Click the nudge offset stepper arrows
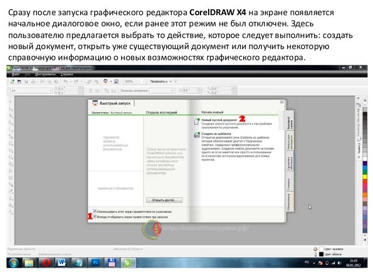Viewport: 373px width, 280px height. [x=199, y=91]
